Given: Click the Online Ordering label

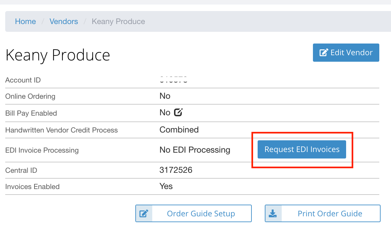Looking at the screenshot, I should (x=30, y=96).
